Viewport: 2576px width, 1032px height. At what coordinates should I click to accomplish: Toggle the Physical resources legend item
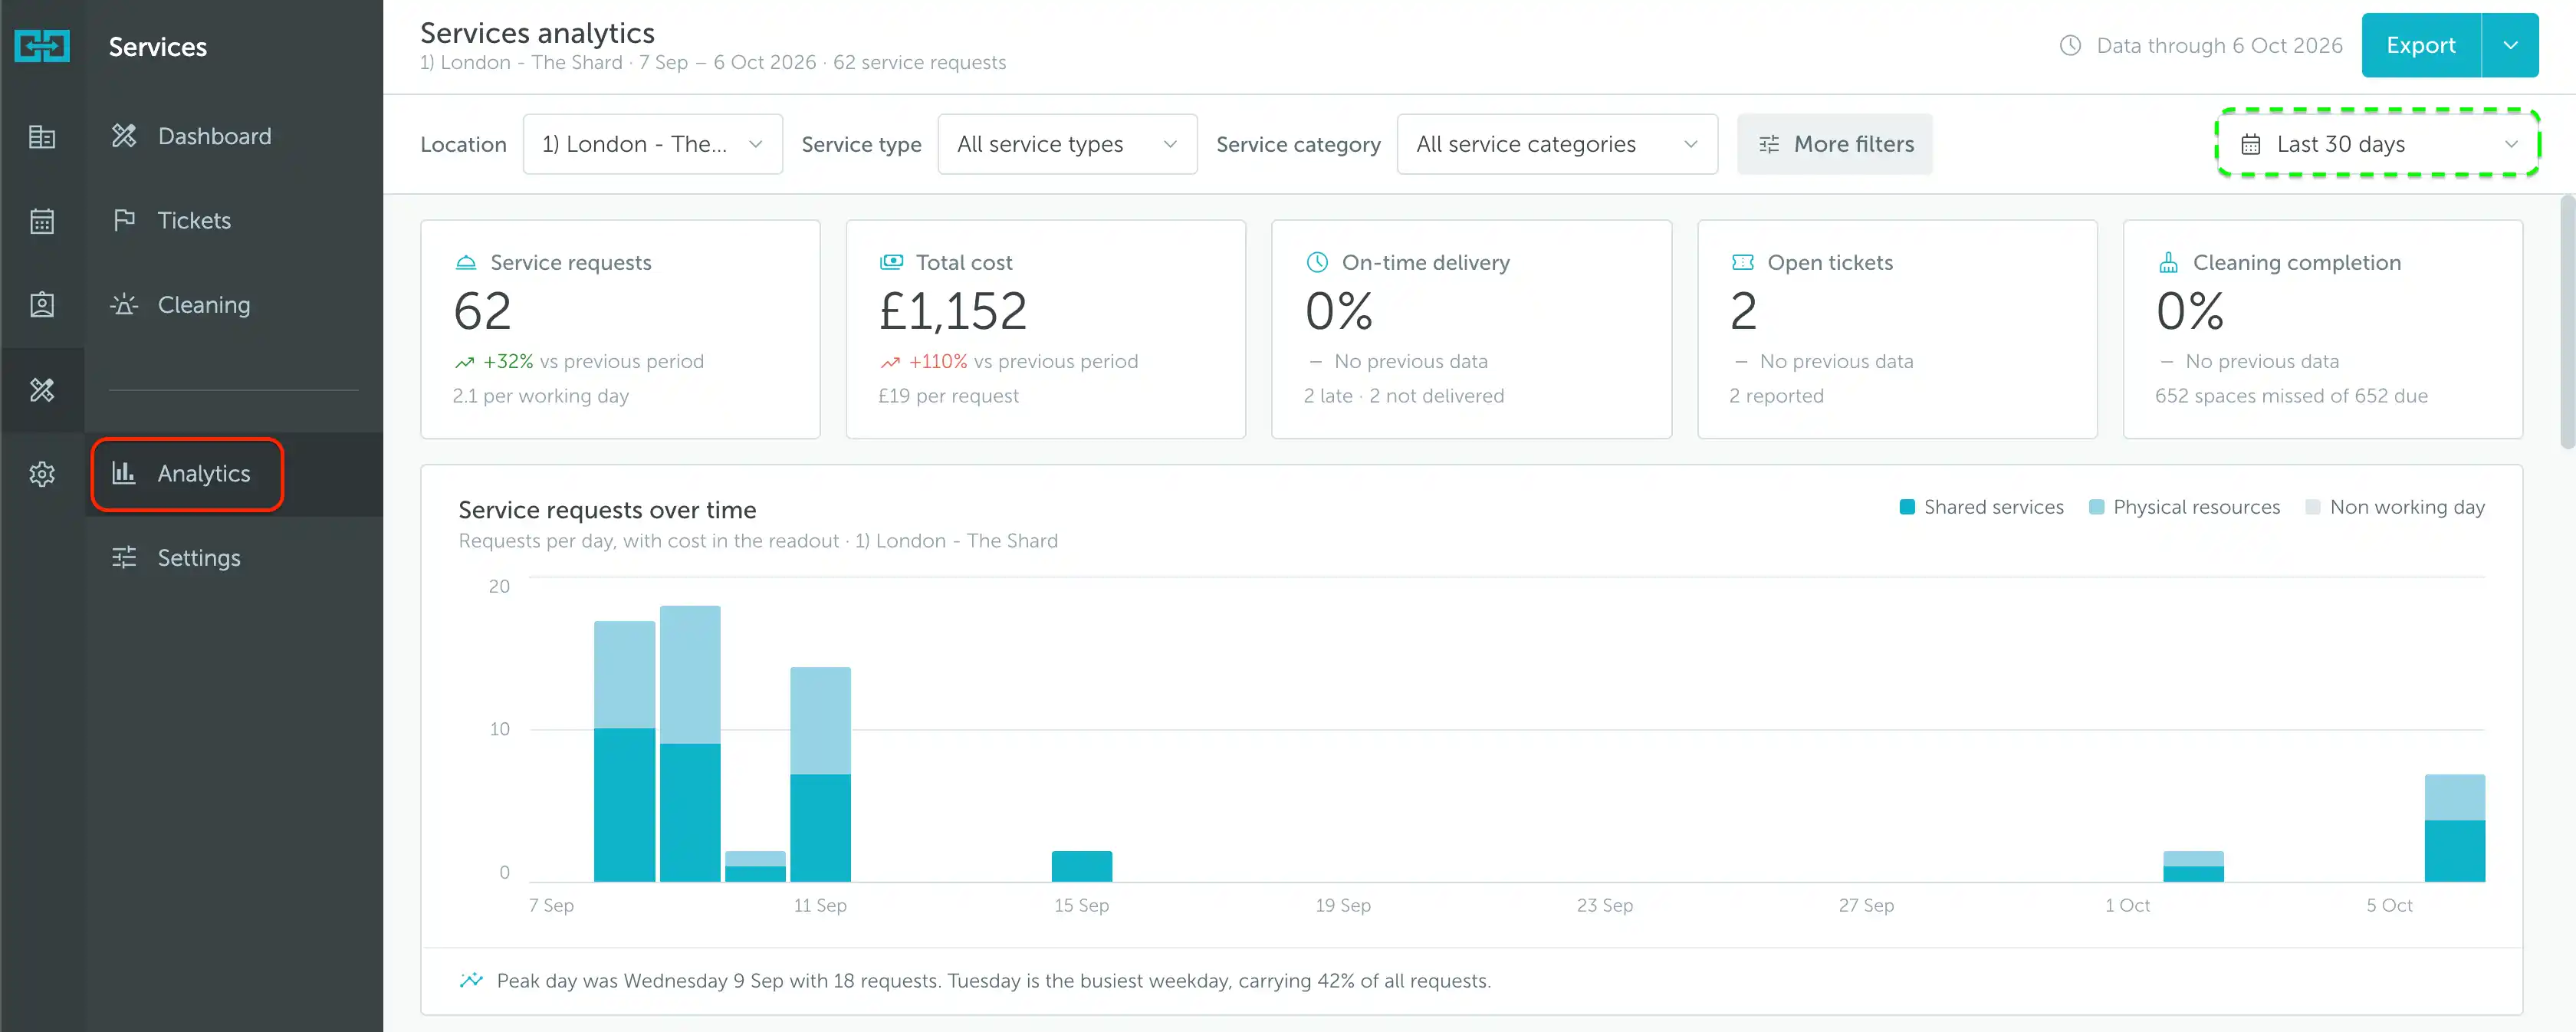(x=2184, y=507)
